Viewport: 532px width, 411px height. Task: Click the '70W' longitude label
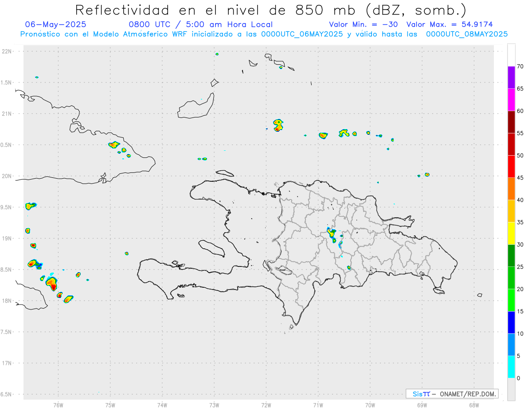pos(370,405)
